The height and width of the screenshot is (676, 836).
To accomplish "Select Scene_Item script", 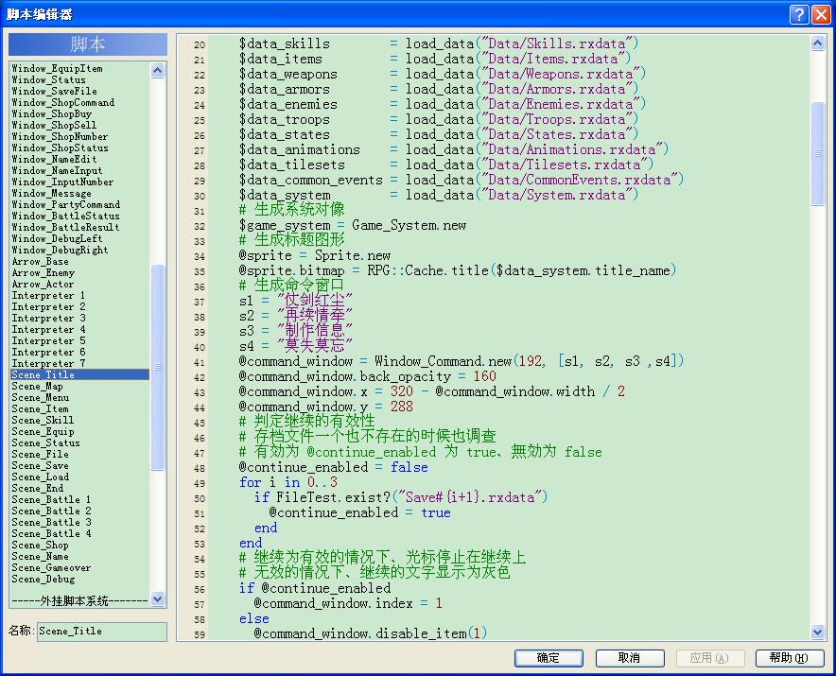I will [x=40, y=408].
